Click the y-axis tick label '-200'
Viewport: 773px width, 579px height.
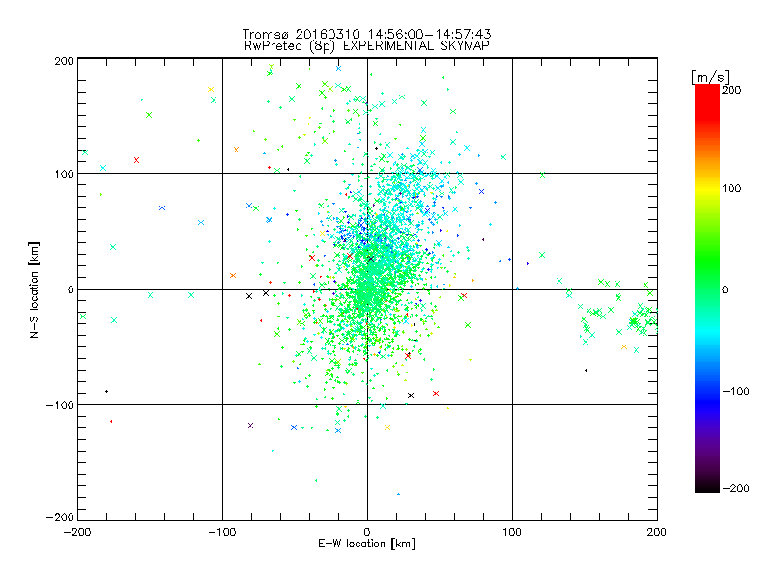(x=60, y=517)
